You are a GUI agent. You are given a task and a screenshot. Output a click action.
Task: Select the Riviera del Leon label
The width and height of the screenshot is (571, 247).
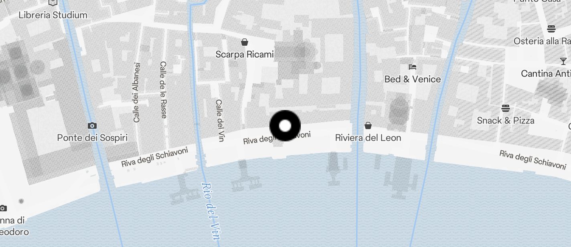(x=368, y=138)
